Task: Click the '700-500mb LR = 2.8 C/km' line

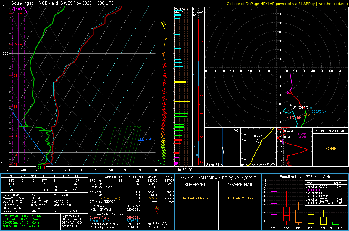Action: click(x=21, y=226)
